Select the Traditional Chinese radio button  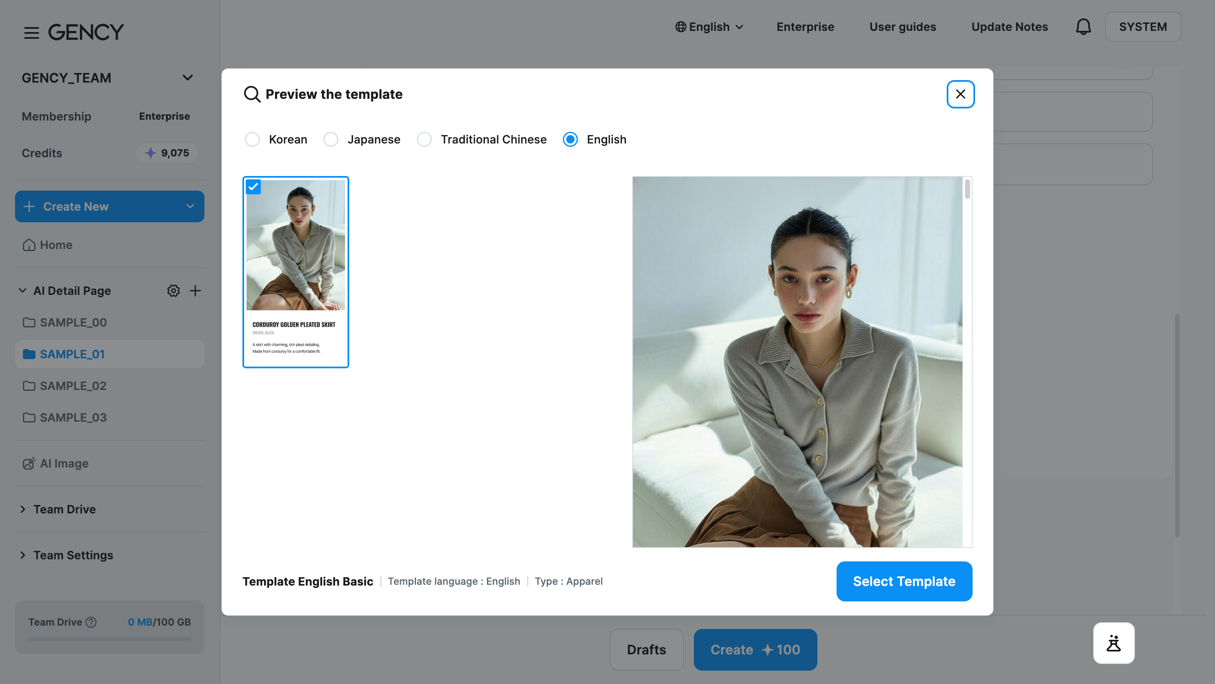tap(424, 140)
